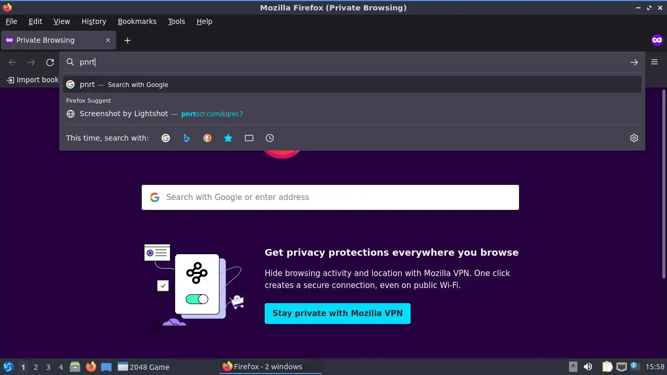Open the History menu
This screenshot has height=375, width=667.
coord(94,21)
